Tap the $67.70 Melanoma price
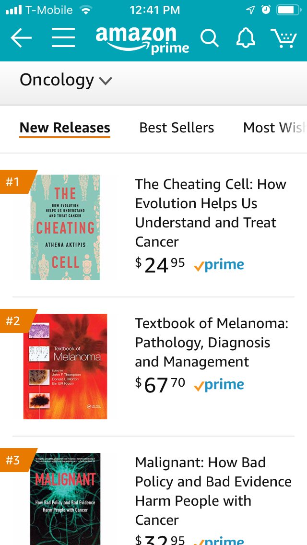The height and width of the screenshot is (545, 307). (x=160, y=385)
